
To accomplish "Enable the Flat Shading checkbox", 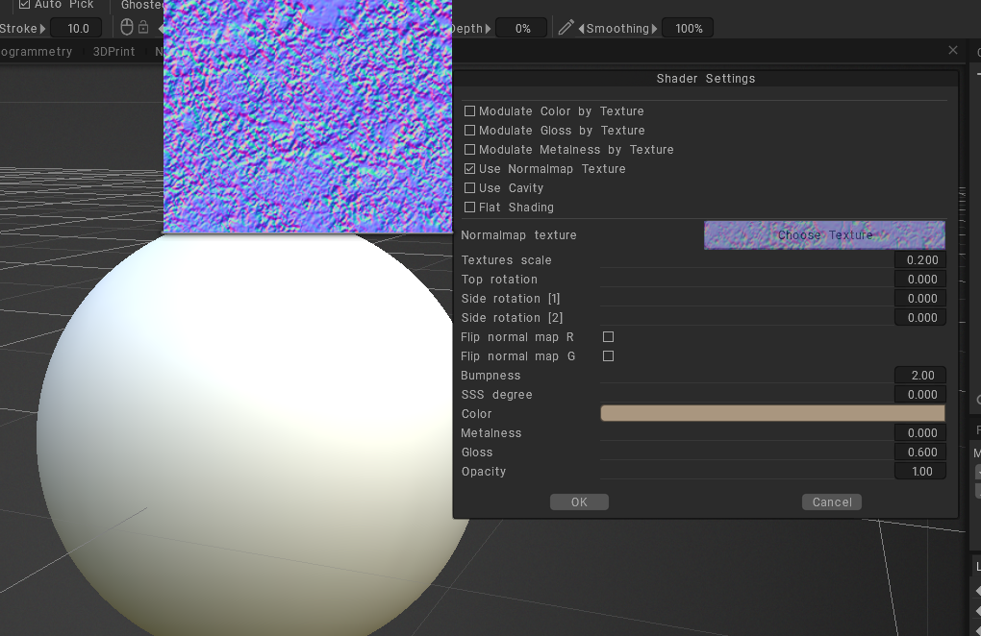I will [x=470, y=208].
